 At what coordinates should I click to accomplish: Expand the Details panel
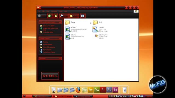(60, 58)
